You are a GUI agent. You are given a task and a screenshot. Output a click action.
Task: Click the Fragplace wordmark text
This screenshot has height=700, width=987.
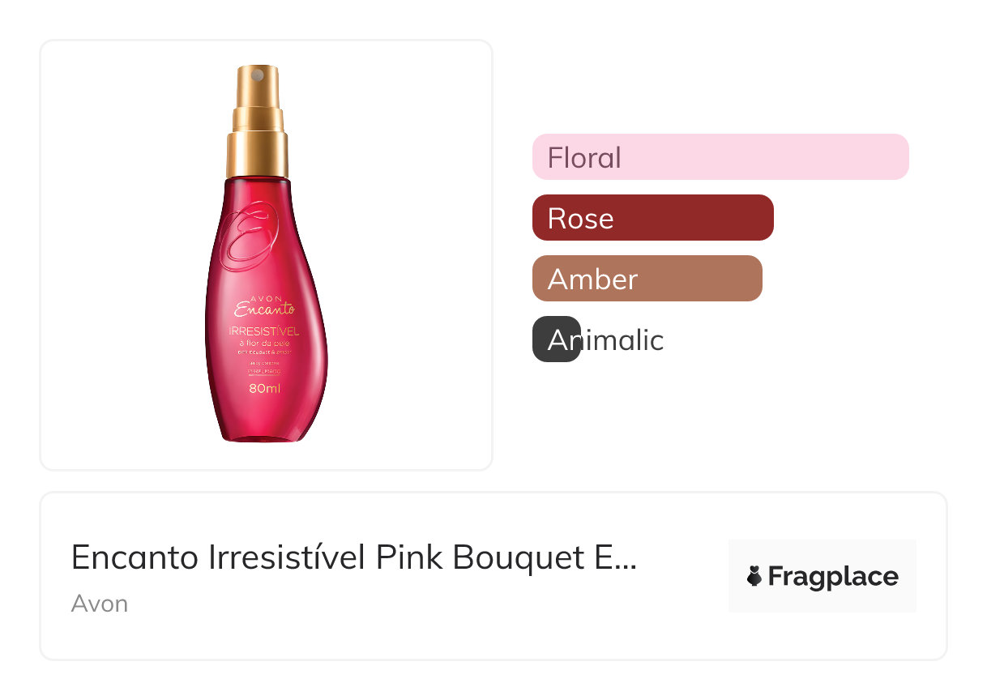point(833,576)
